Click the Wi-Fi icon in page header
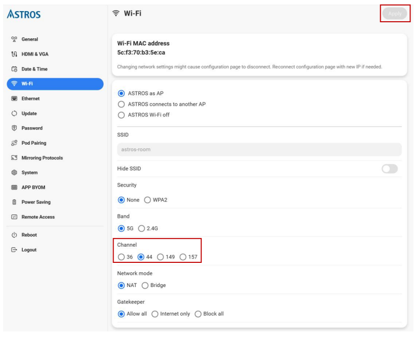 pos(116,13)
